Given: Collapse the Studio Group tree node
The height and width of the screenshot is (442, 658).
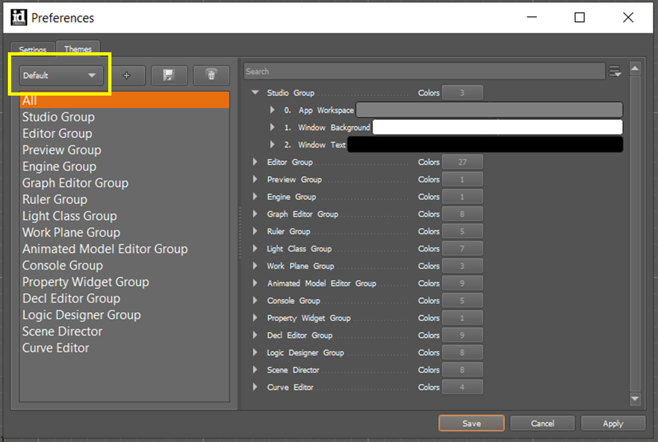Looking at the screenshot, I should 256,92.
